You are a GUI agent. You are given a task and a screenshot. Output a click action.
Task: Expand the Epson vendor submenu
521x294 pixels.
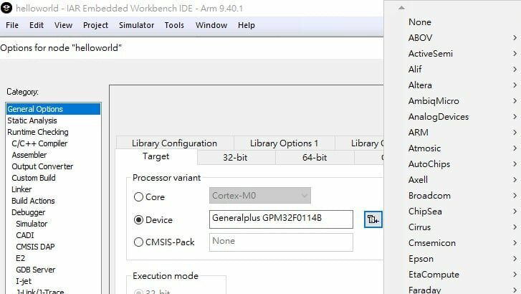(x=452, y=259)
